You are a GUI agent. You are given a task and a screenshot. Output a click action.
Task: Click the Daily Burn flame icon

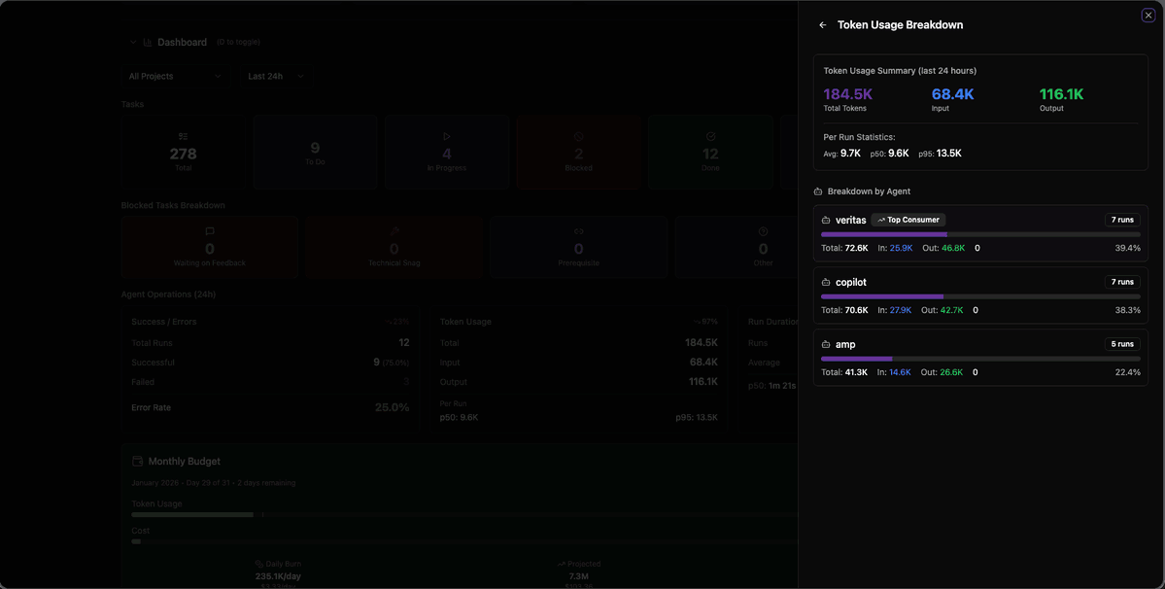[x=258, y=563]
